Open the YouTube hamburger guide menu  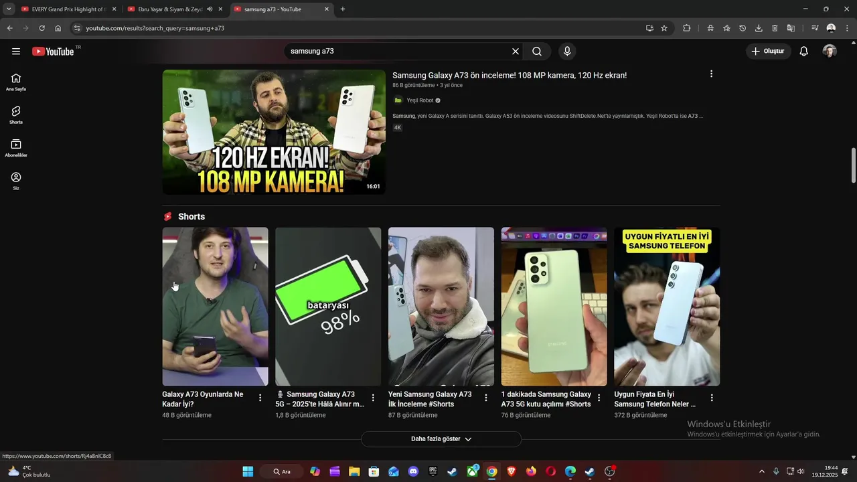[16, 52]
